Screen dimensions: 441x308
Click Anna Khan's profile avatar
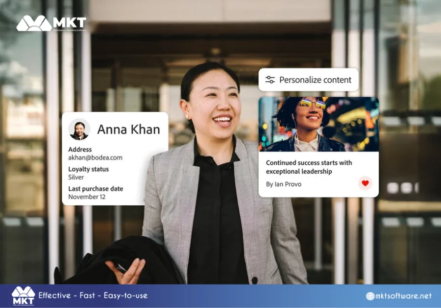pyautogui.click(x=79, y=130)
